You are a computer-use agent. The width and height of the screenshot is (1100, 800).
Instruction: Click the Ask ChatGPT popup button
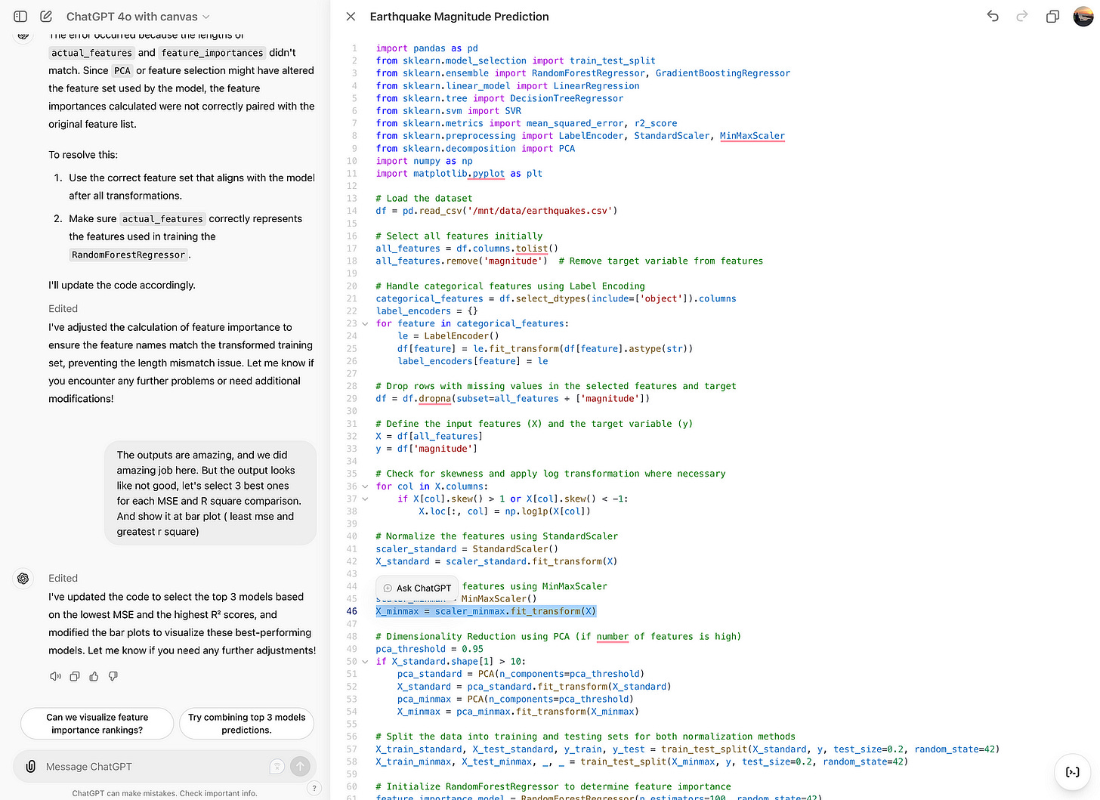coord(417,588)
